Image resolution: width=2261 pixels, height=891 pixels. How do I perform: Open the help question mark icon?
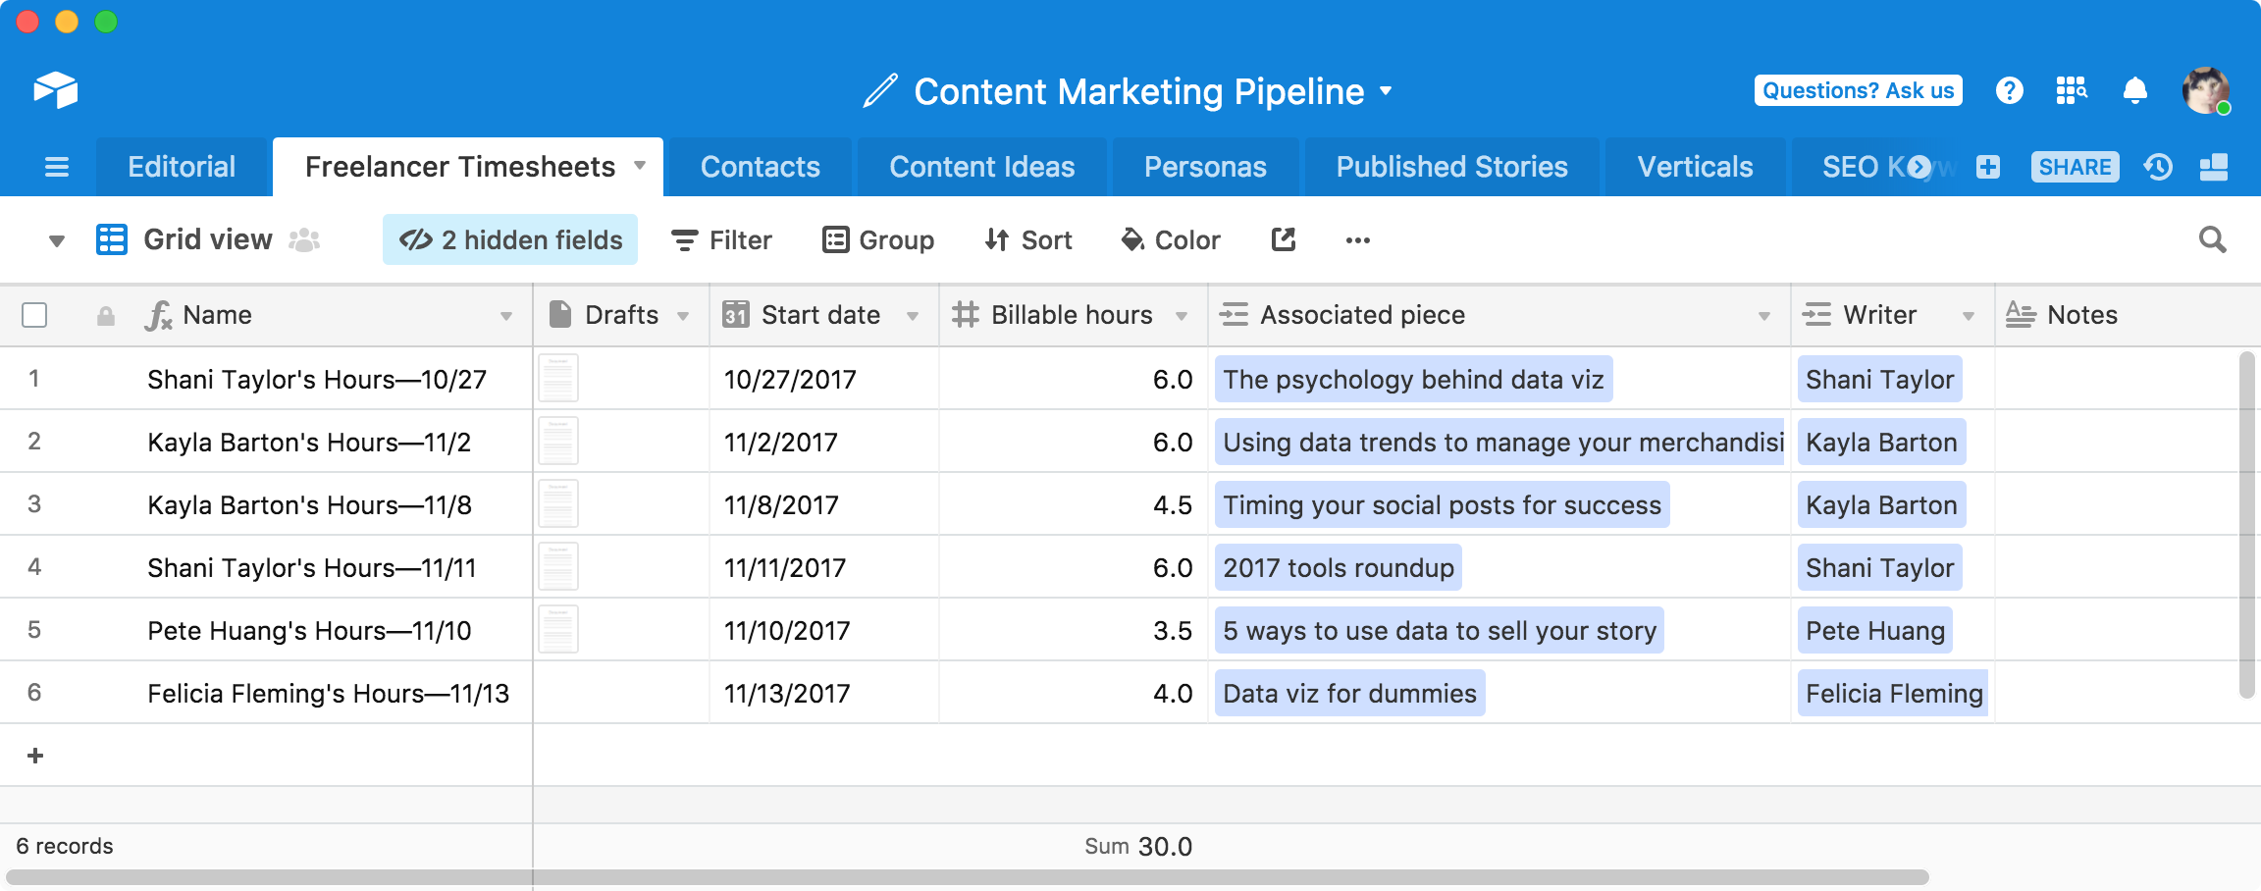[x=2009, y=90]
